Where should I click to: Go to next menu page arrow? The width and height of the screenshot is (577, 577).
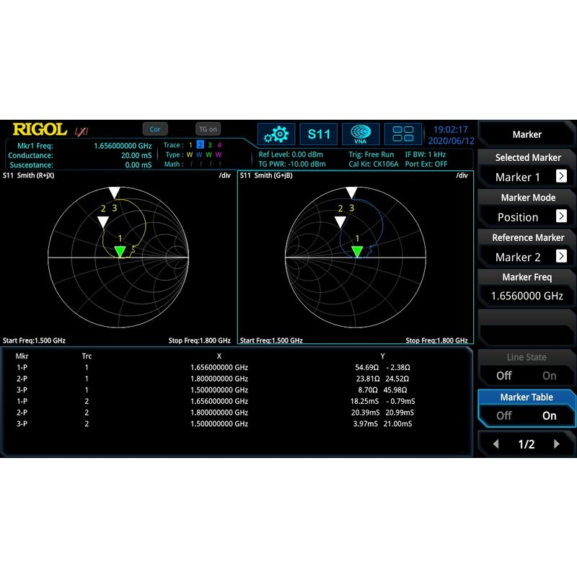coord(556,444)
